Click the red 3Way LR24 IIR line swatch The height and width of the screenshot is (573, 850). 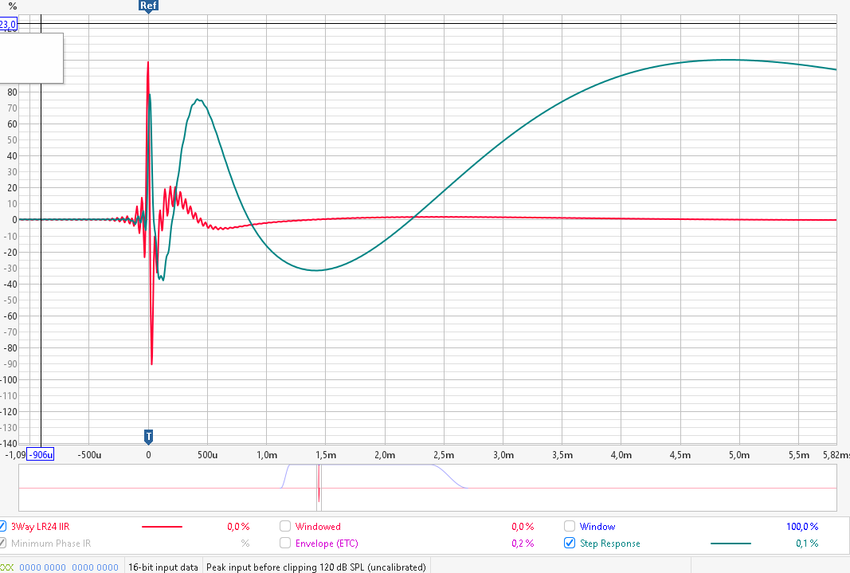point(162,527)
